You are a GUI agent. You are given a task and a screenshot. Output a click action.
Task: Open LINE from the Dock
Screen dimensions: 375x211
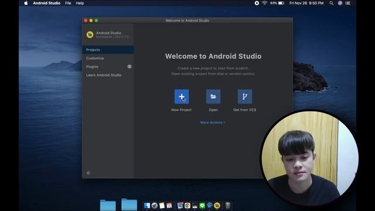(x=202, y=206)
